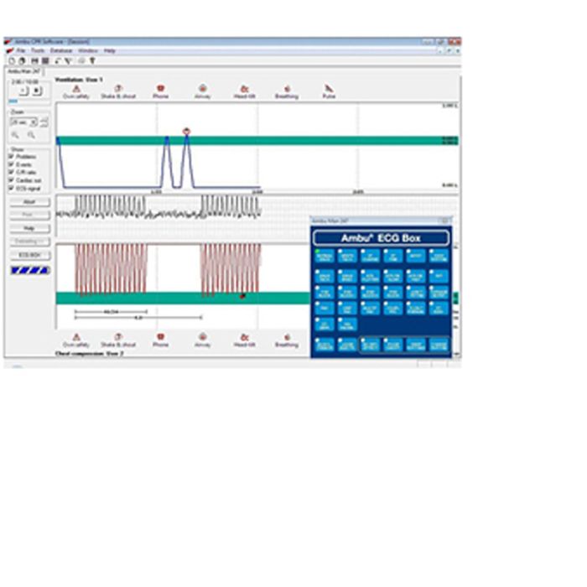Viewport: 587px width, 587px height.
Task: Click the upper Breathing event icon
Action: (287, 89)
